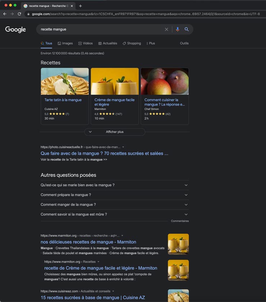Click the Recettes section heading
Screen dimensions: 266x302
50,63
